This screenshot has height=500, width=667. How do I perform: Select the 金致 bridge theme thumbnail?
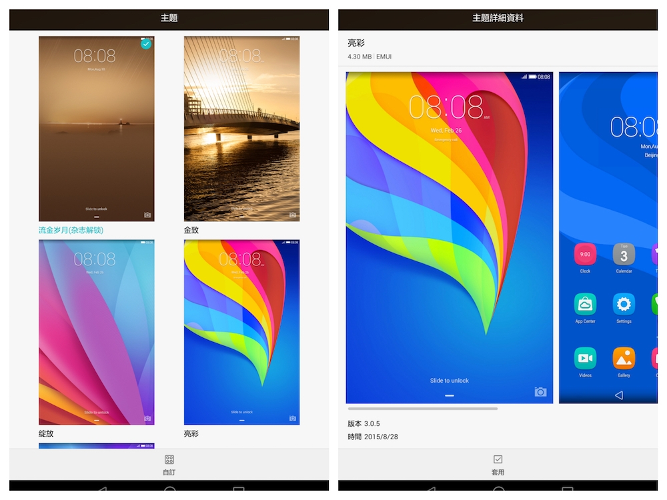pyautogui.click(x=241, y=129)
